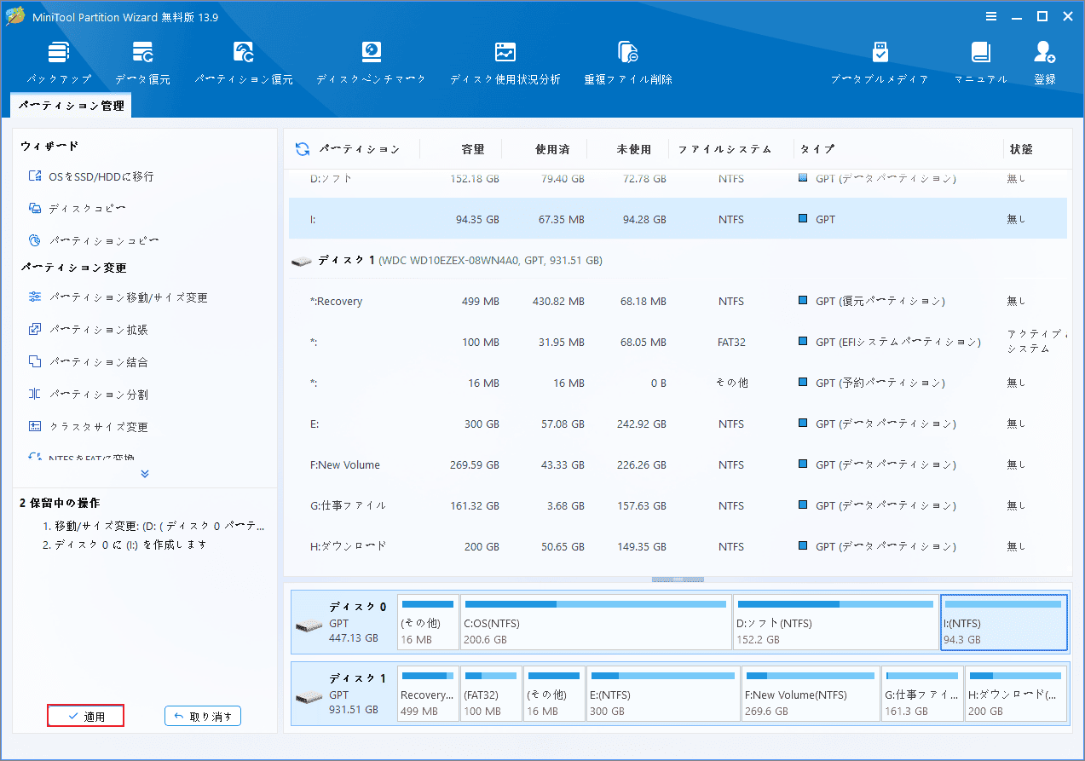Sort by 容量 column header
This screenshot has height=761, width=1085.
pyautogui.click(x=473, y=149)
